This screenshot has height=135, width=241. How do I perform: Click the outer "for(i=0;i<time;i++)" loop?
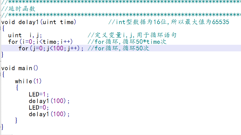pos(41,42)
